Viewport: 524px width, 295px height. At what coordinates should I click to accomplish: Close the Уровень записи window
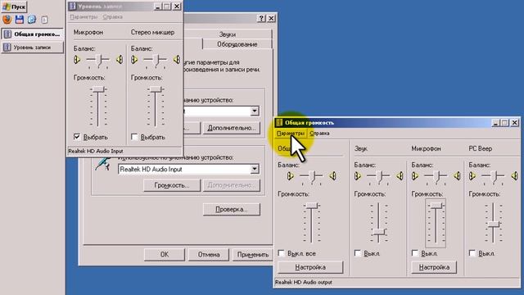coord(177,7)
